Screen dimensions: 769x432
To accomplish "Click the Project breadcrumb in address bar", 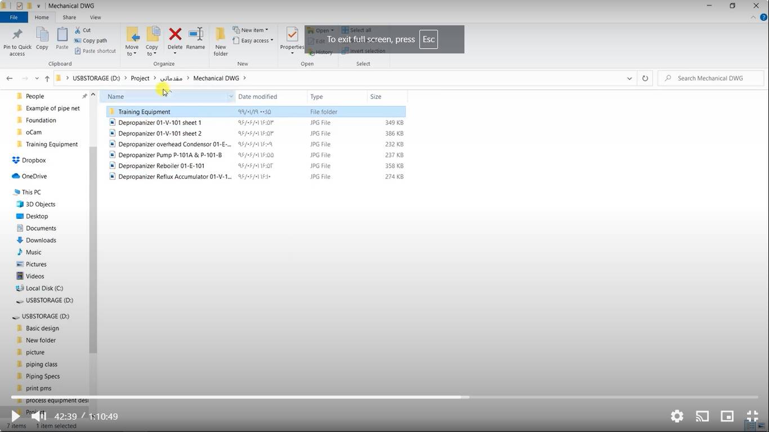I will (x=140, y=78).
